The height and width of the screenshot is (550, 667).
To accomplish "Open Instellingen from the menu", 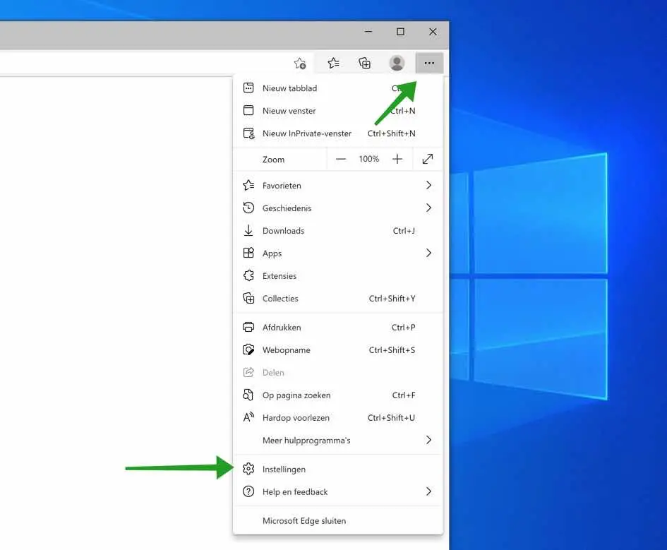I will click(338, 470).
